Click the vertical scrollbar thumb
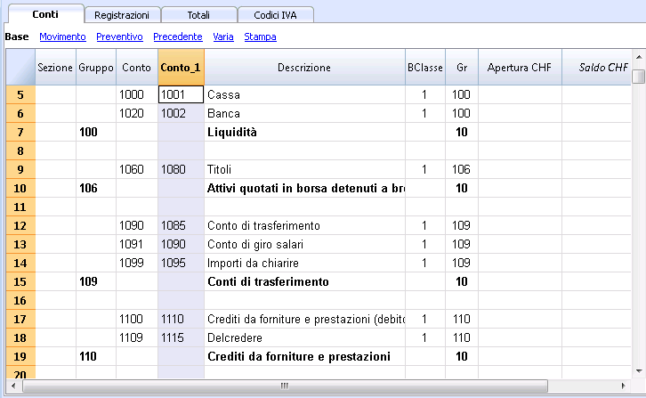Image resolution: width=646 pixels, height=398 pixels. coord(639,77)
